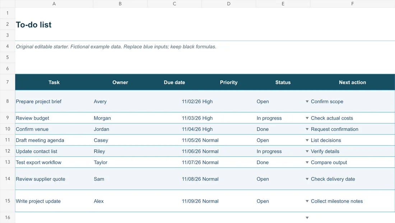This screenshot has height=223, width=395.
Task: Select the 'Collect milestone notes' cell
Action: (x=352, y=201)
